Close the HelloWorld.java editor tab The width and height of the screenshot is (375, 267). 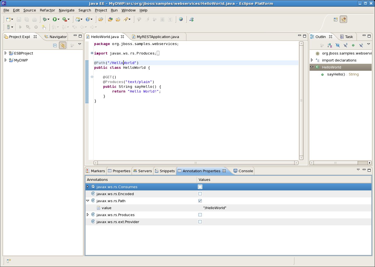[x=122, y=37]
